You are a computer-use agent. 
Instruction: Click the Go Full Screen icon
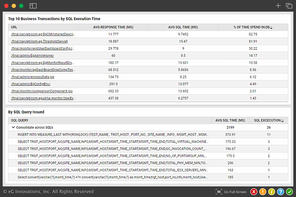219,192
